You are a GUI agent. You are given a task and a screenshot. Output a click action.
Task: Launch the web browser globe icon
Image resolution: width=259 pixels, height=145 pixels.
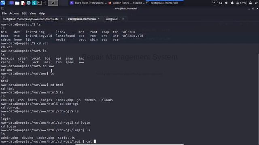29,3
